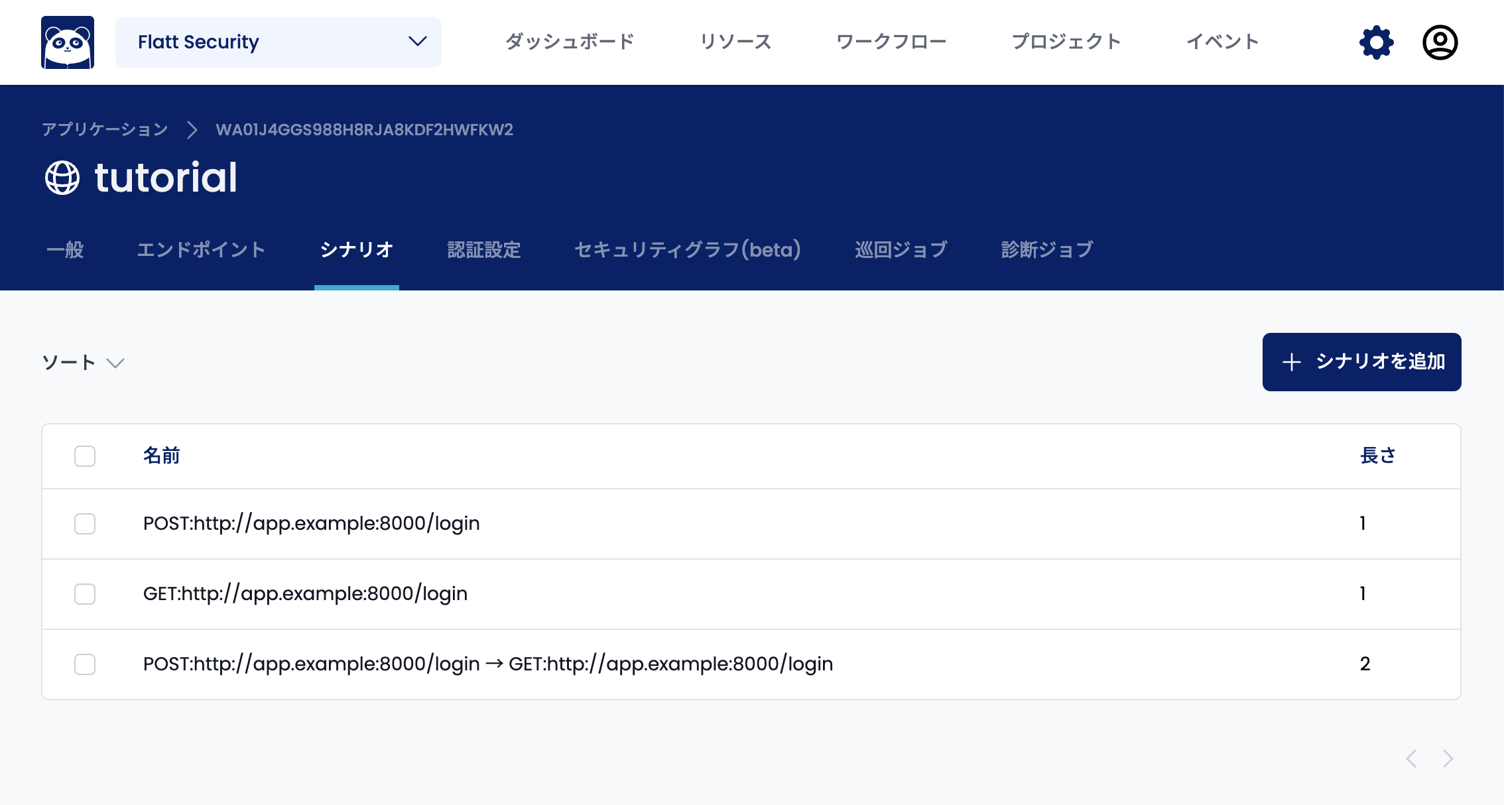Select the シナリオ tab

357,250
